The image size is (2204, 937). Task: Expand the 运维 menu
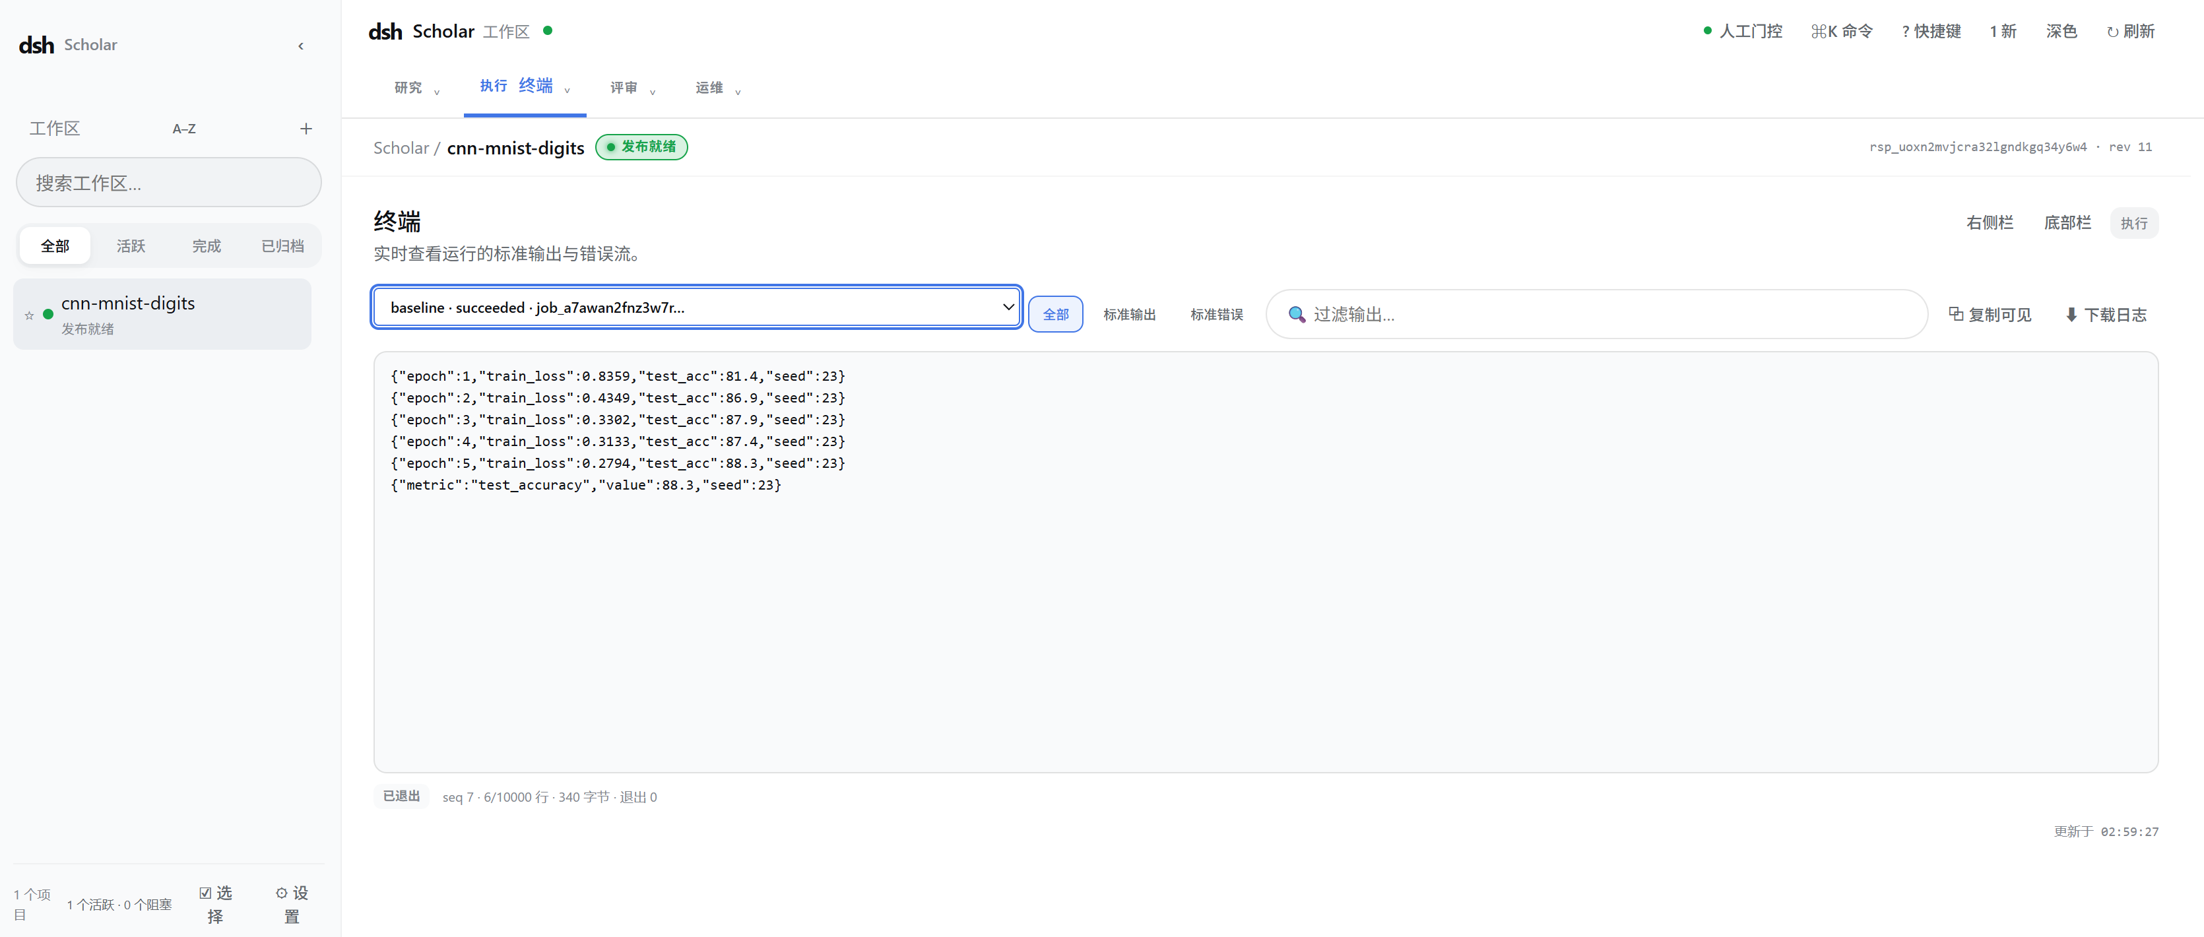click(x=718, y=88)
